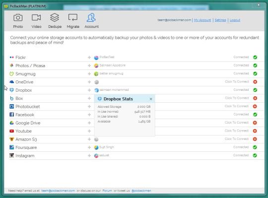Add a Photobucket account with plus icon

(89, 106)
